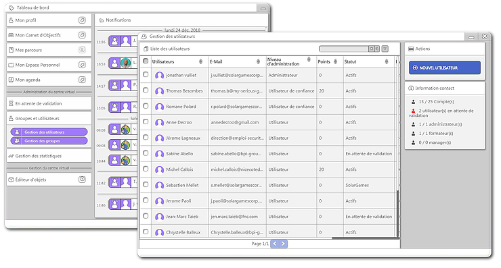Viewport: 501px width, 268px height.
Task: Select Gestion des utilisateurs purple button
Action: pos(49,132)
